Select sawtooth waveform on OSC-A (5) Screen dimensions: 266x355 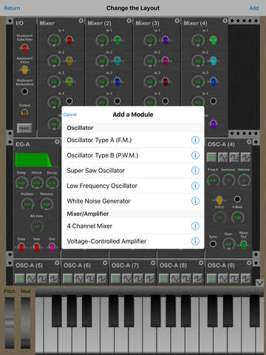(x=54, y=278)
